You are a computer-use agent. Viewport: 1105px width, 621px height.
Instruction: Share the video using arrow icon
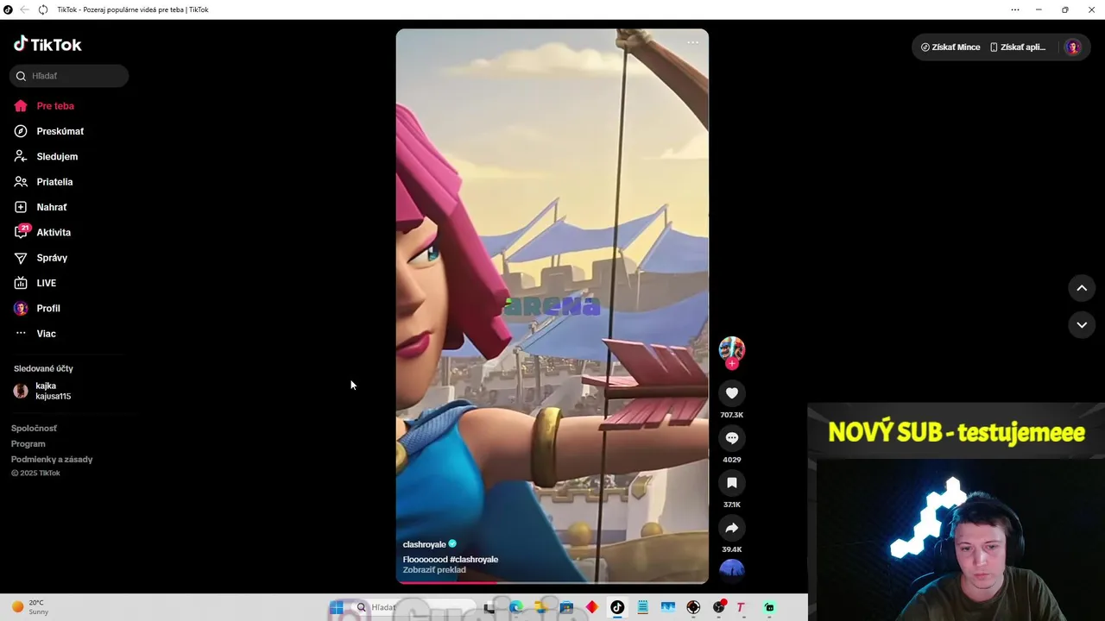[x=732, y=528]
